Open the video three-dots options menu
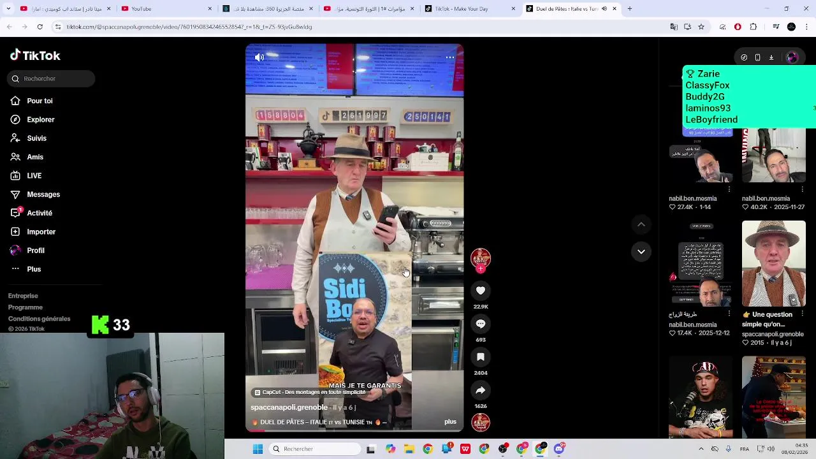816x459 pixels. tap(450, 57)
